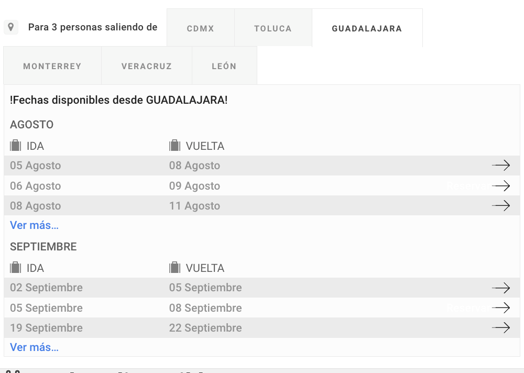Click arrow for 08 Agosto departure row

[x=500, y=205]
